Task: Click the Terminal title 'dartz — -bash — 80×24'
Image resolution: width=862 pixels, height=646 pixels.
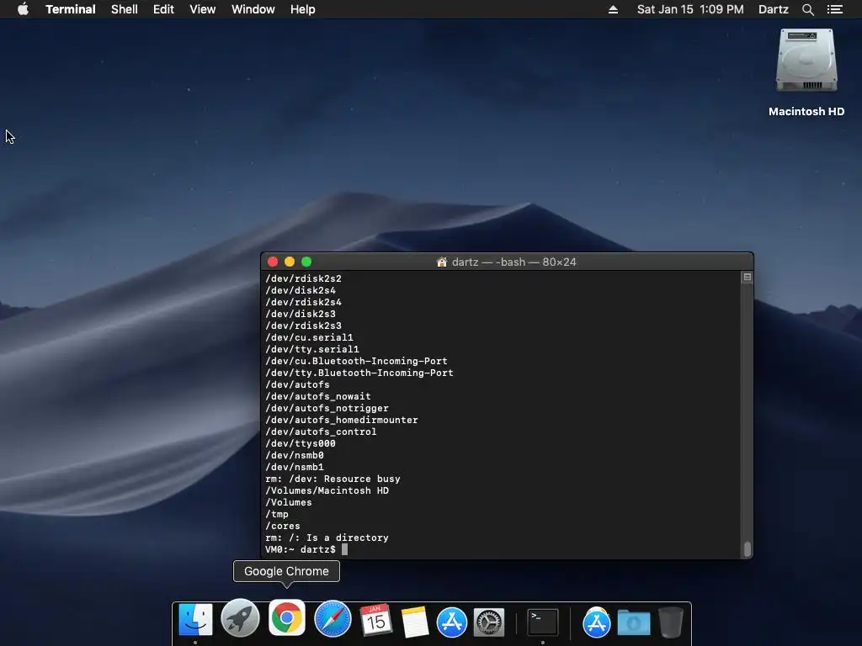Action: [x=514, y=262]
